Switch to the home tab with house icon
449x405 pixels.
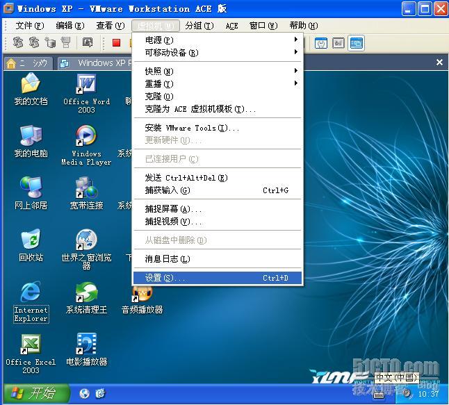tap(28, 63)
